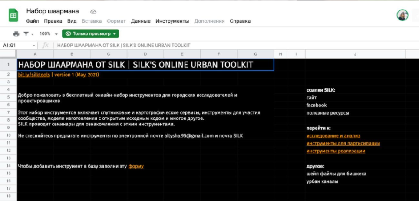Click the version 1 (May, 2021) text
419x207 pixels.
pos(77,75)
